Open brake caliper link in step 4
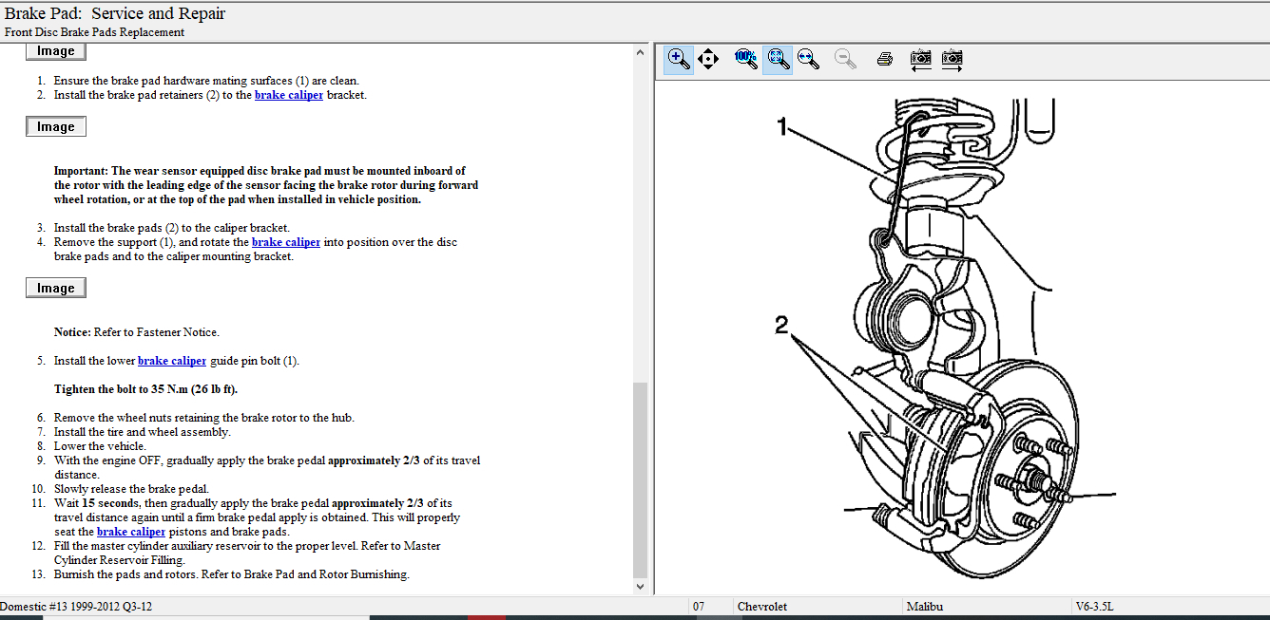This screenshot has height=620, width=1270. tap(286, 242)
